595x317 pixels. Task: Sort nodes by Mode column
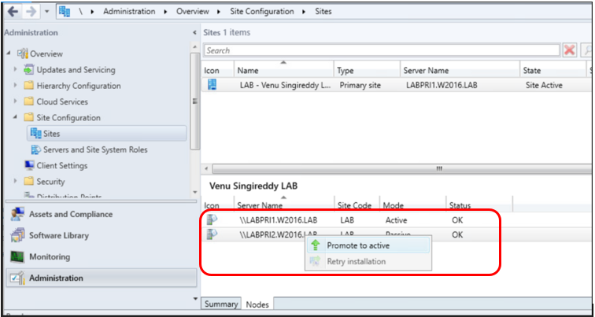coord(412,205)
